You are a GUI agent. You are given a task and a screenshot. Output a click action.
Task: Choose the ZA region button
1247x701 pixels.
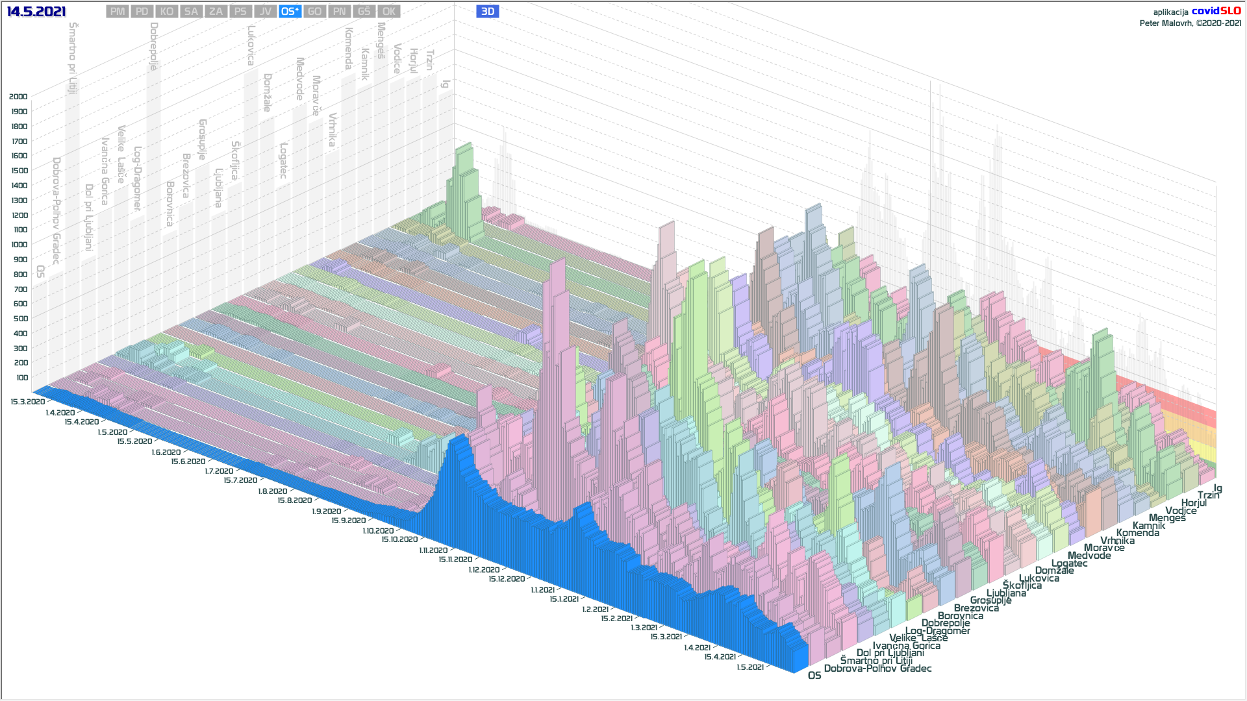[x=216, y=12]
